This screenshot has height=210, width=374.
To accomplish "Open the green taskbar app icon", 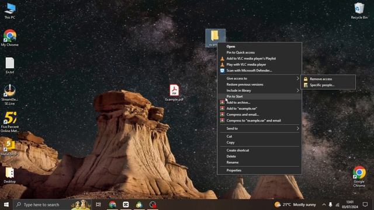I will coord(139,205).
